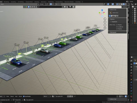Open the Slot 6 material slot dropdown
The height and width of the screenshot is (103, 137).
coord(47,96)
